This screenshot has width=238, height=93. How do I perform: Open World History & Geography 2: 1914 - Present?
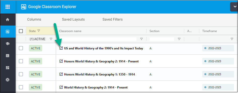[96, 87]
